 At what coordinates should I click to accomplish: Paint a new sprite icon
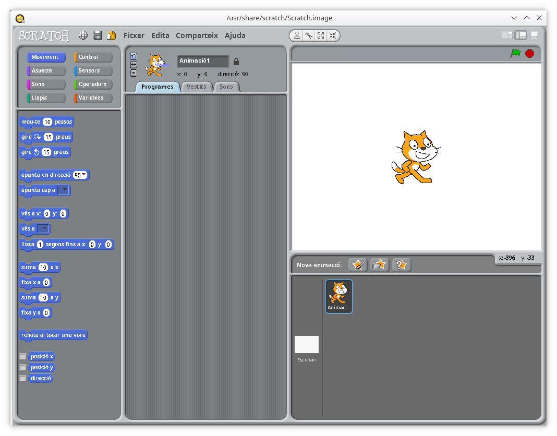358,265
